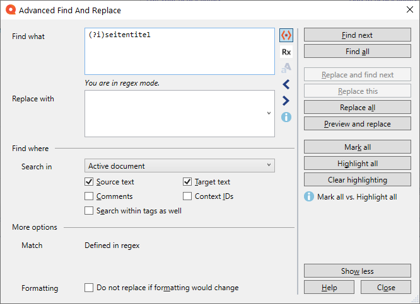Enable the Comments checkbox
Image resolution: width=420 pixels, height=304 pixels.
click(x=90, y=196)
